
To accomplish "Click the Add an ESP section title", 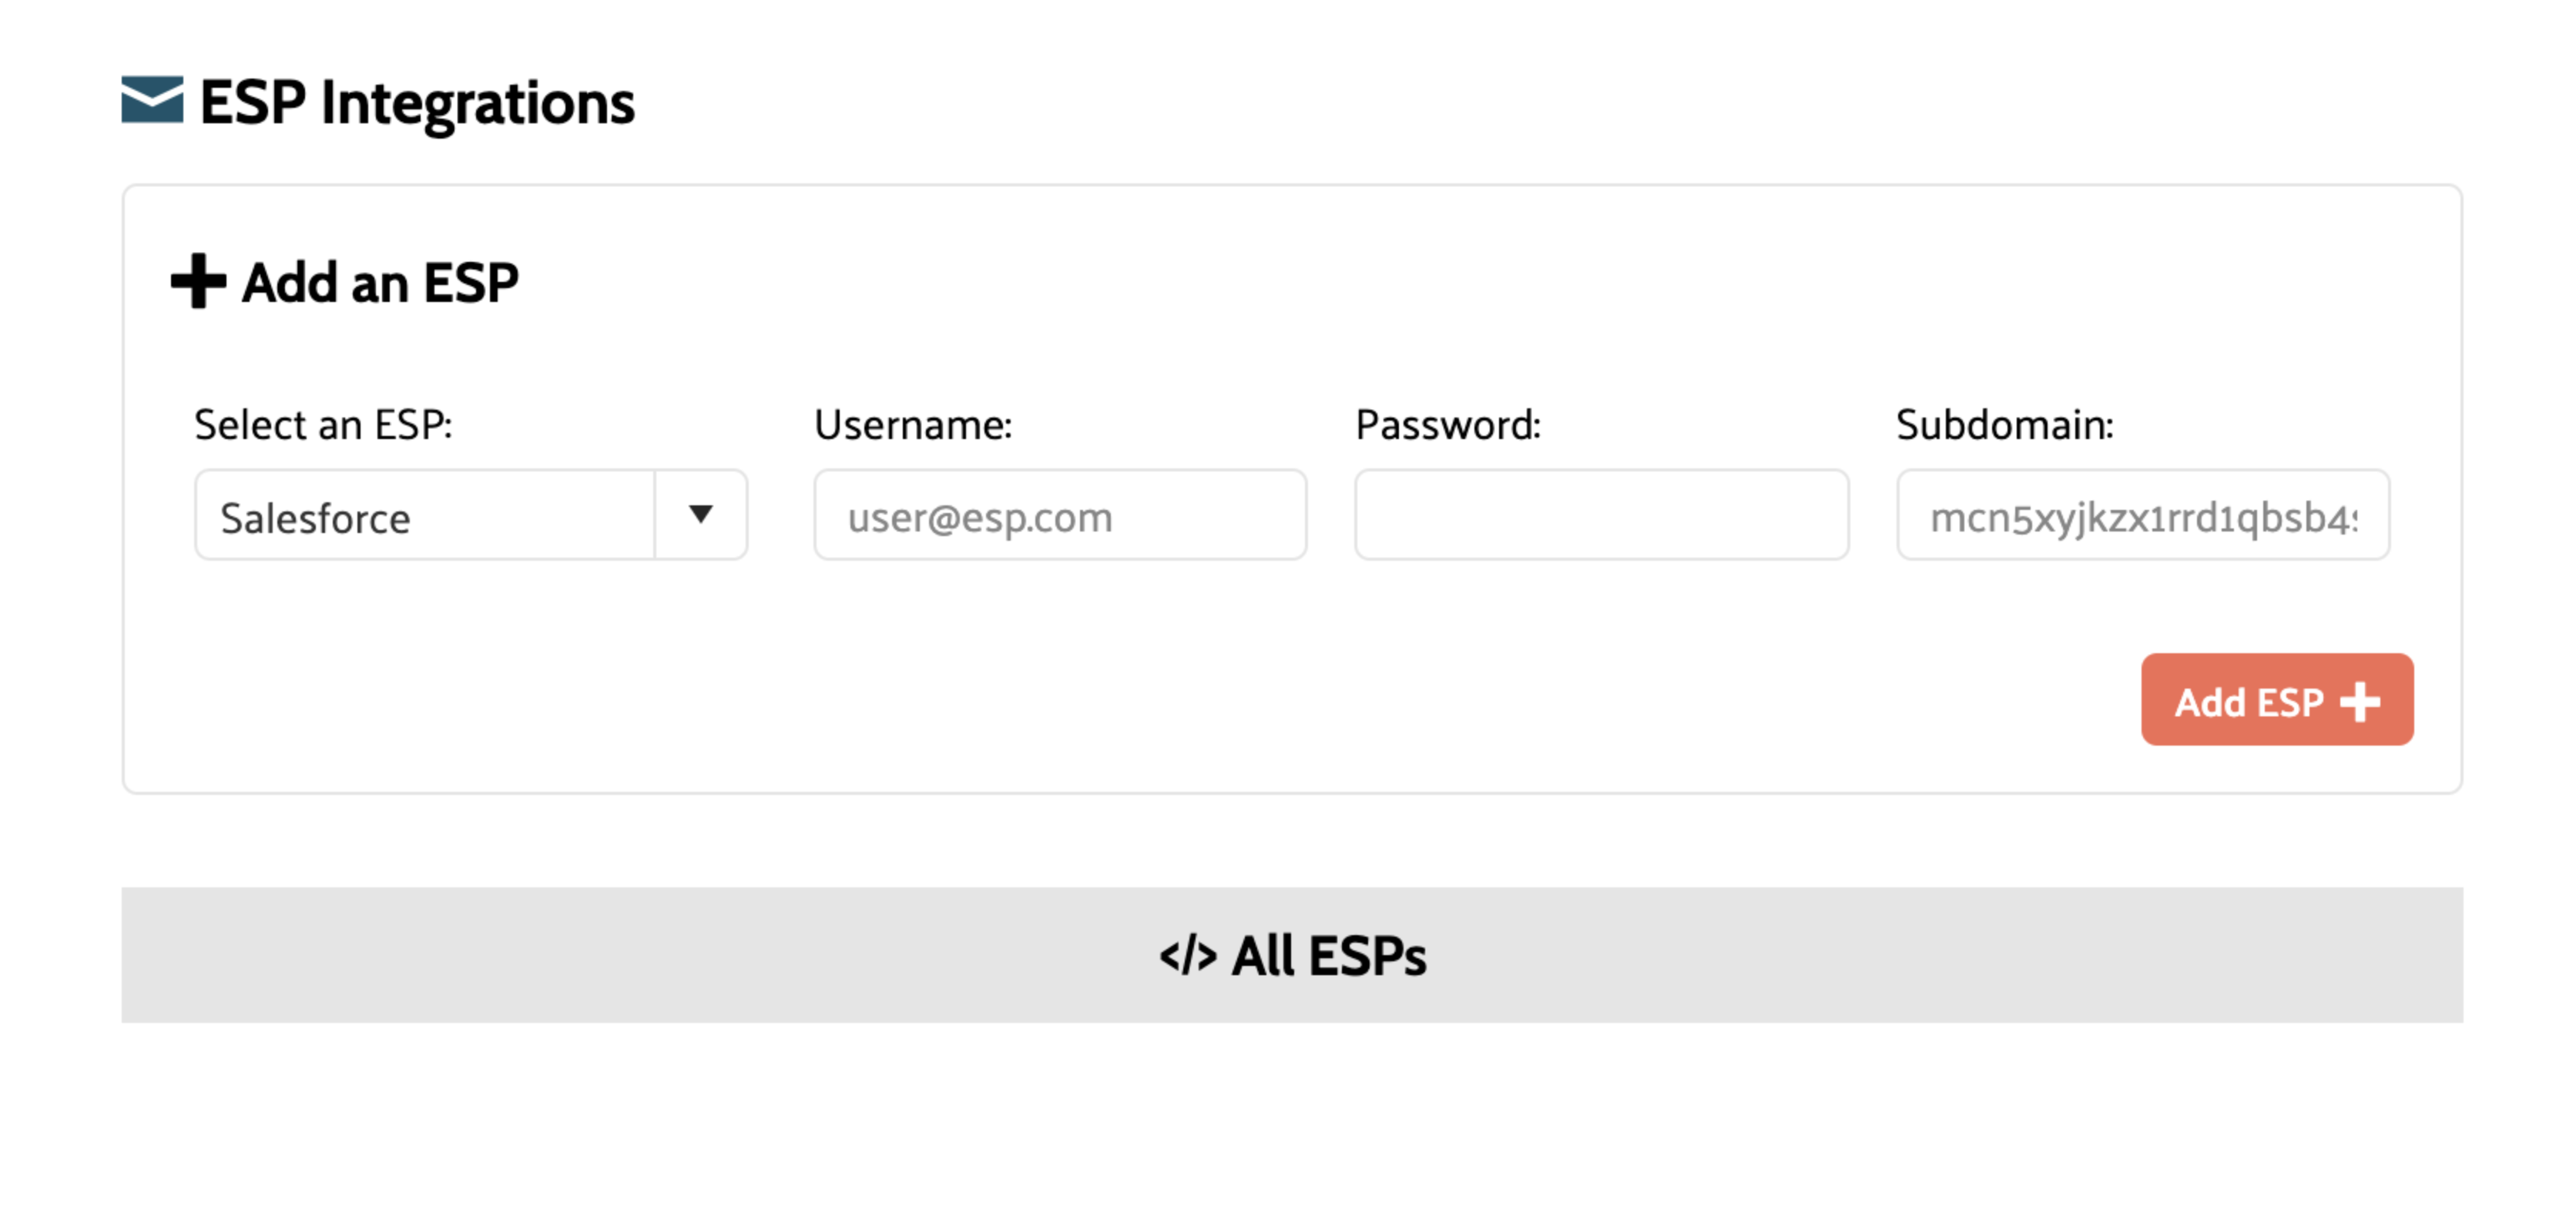I will click(380, 283).
